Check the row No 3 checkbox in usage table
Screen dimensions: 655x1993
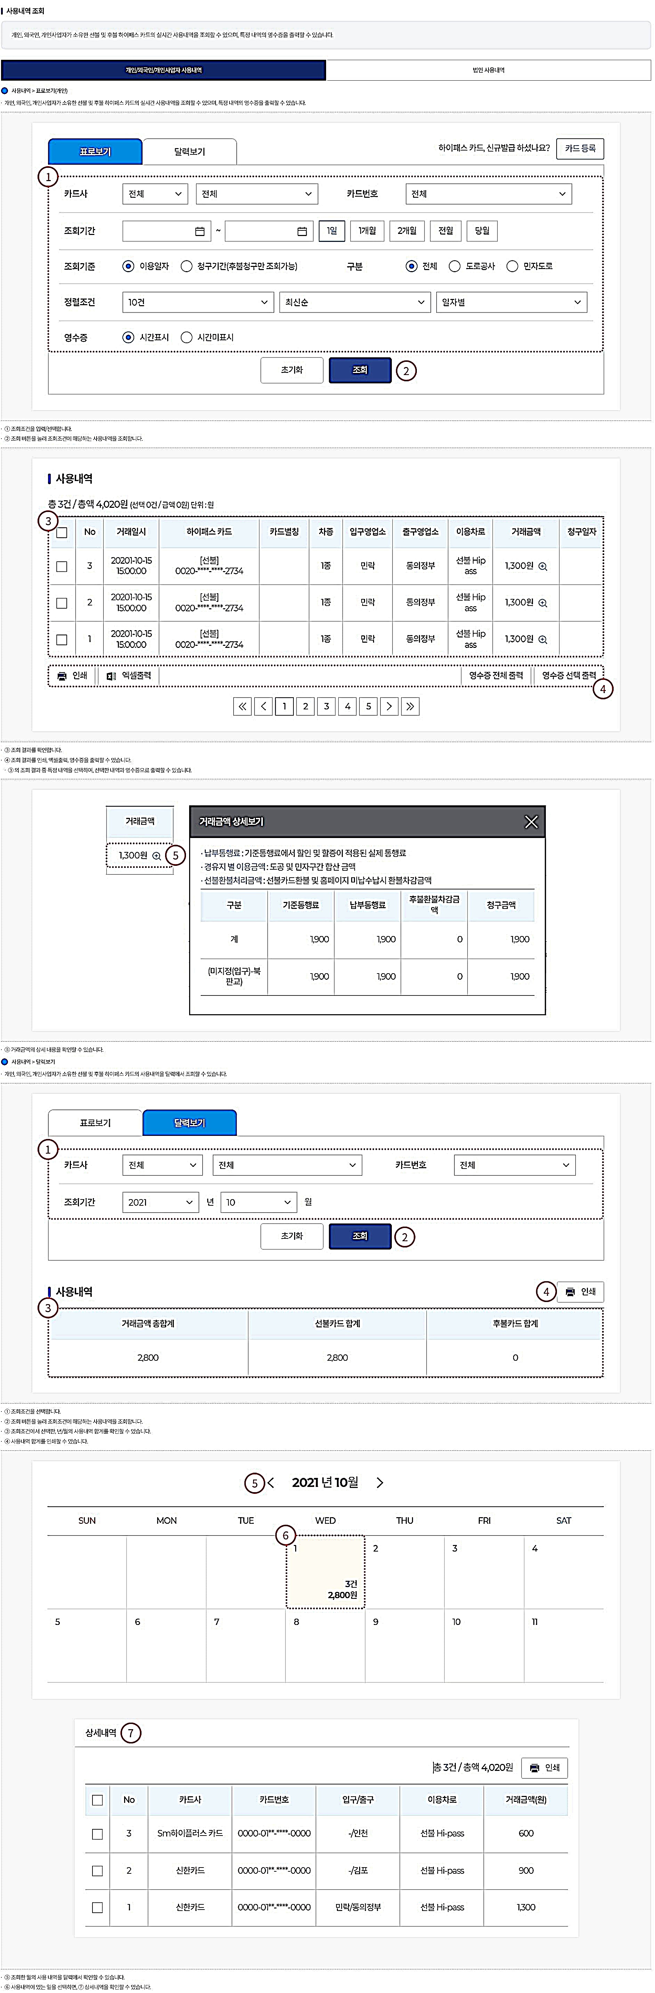click(x=62, y=566)
